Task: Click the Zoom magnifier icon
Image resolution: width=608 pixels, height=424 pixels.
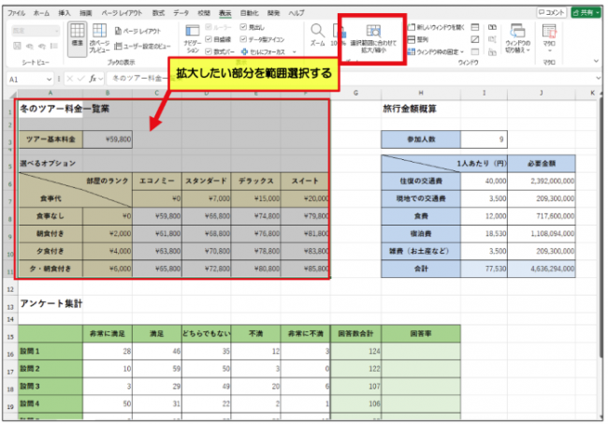Action: point(317,34)
